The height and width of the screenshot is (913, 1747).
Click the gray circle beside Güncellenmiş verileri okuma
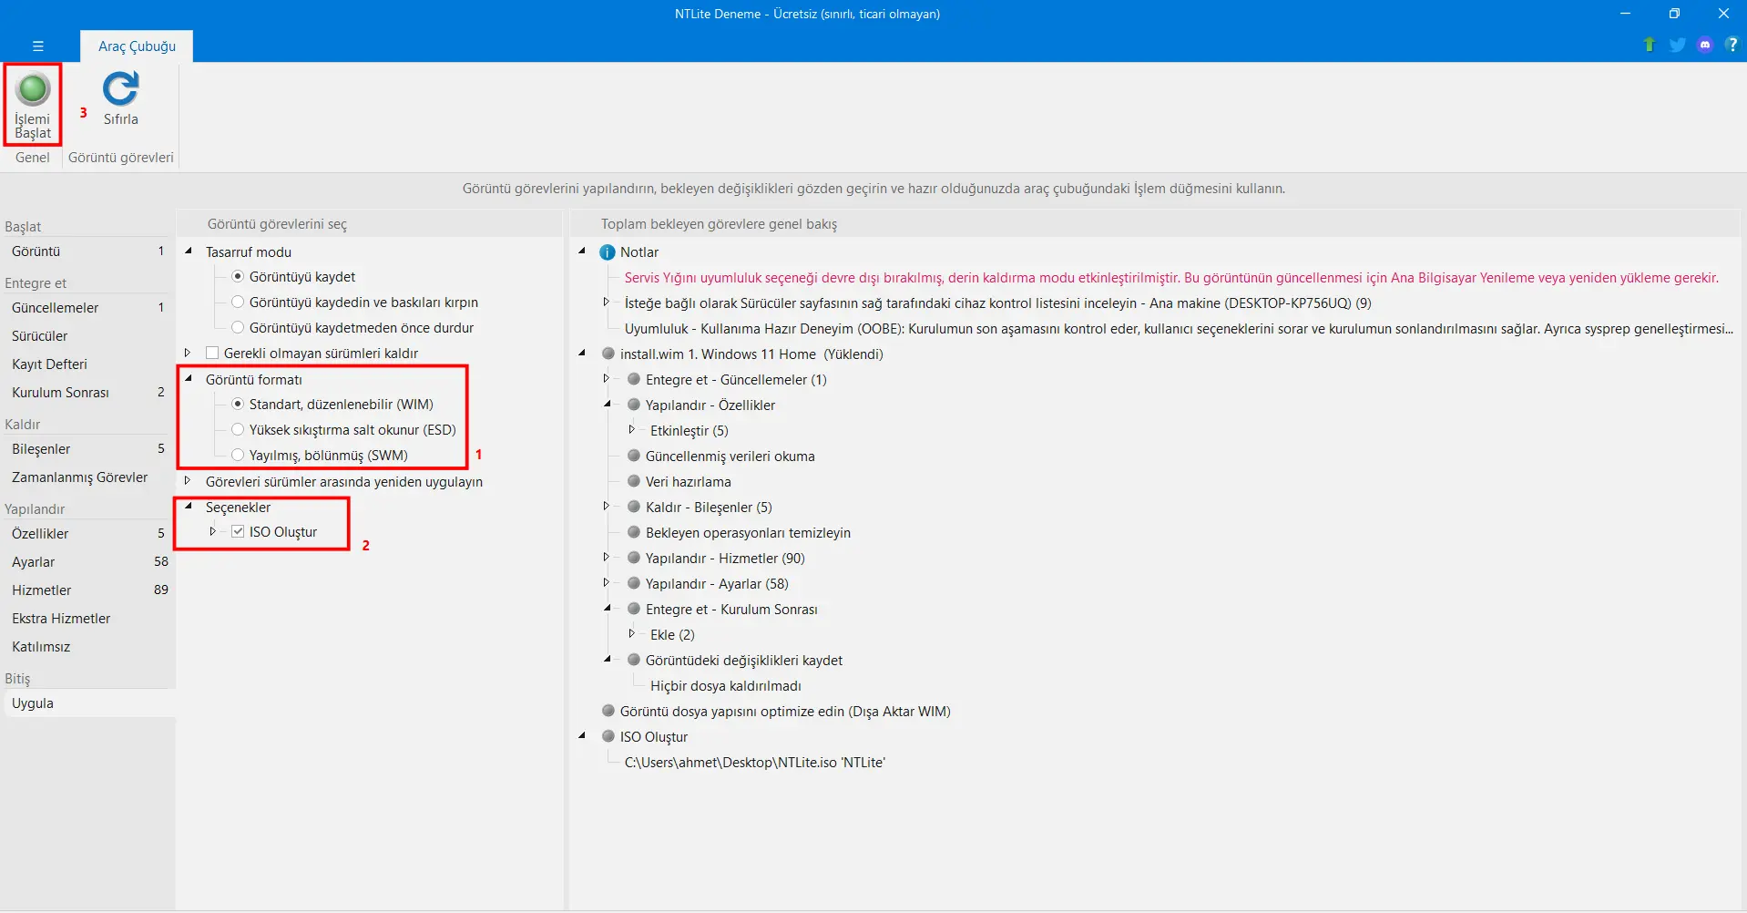(x=634, y=456)
